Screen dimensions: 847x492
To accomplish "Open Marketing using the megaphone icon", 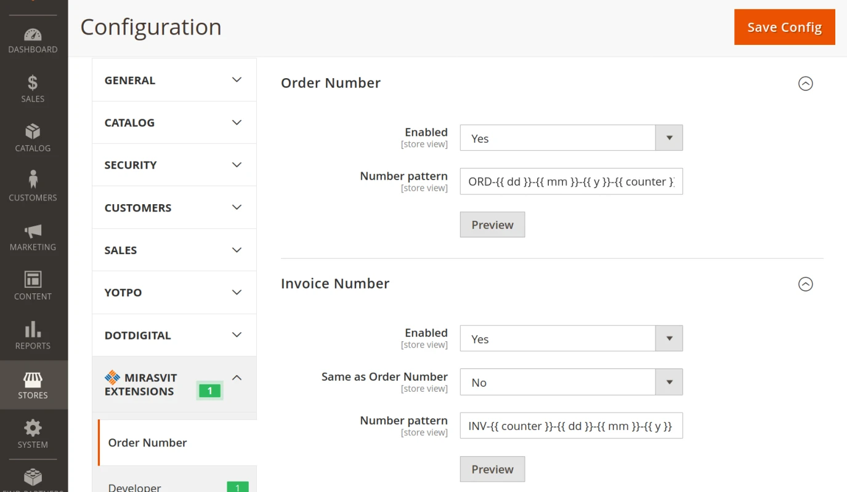I will (x=33, y=232).
